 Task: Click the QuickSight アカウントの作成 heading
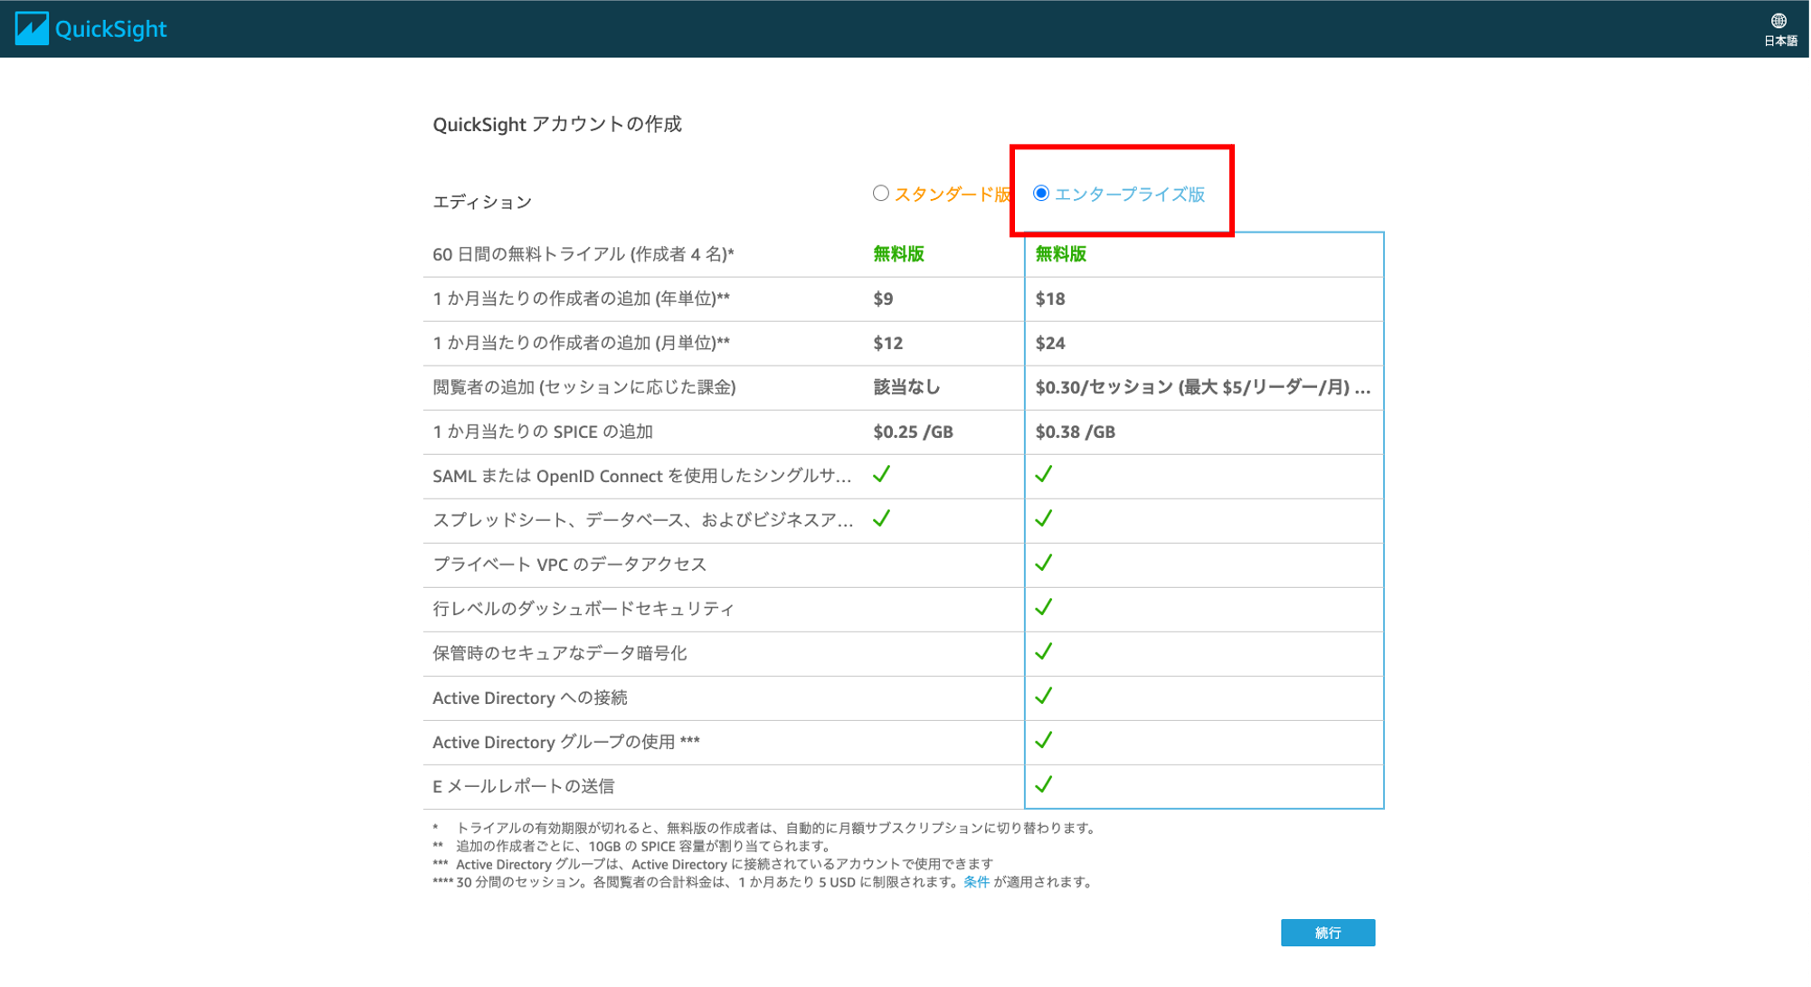[557, 124]
